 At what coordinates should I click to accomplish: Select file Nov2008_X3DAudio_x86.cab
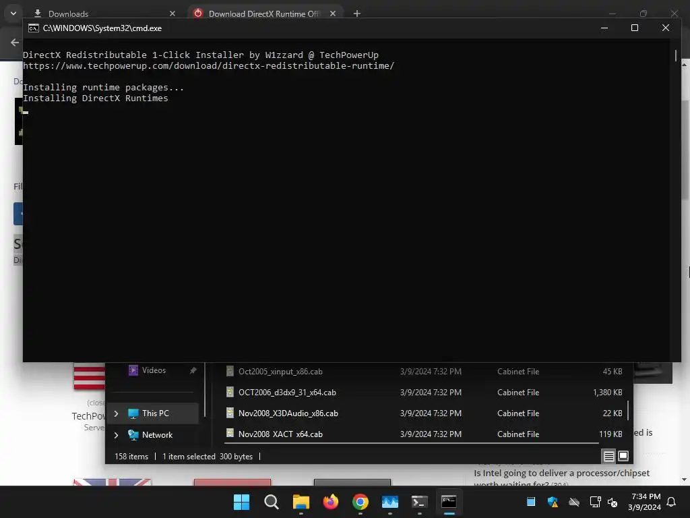click(x=288, y=413)
